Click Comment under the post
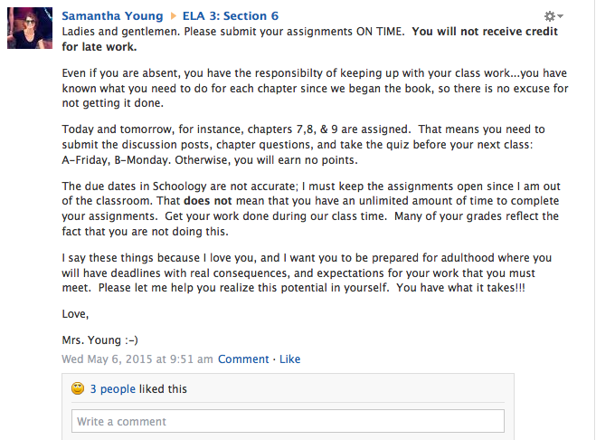Image resolution: width=596 pixels, height=440 pixels. pos(243,359)
